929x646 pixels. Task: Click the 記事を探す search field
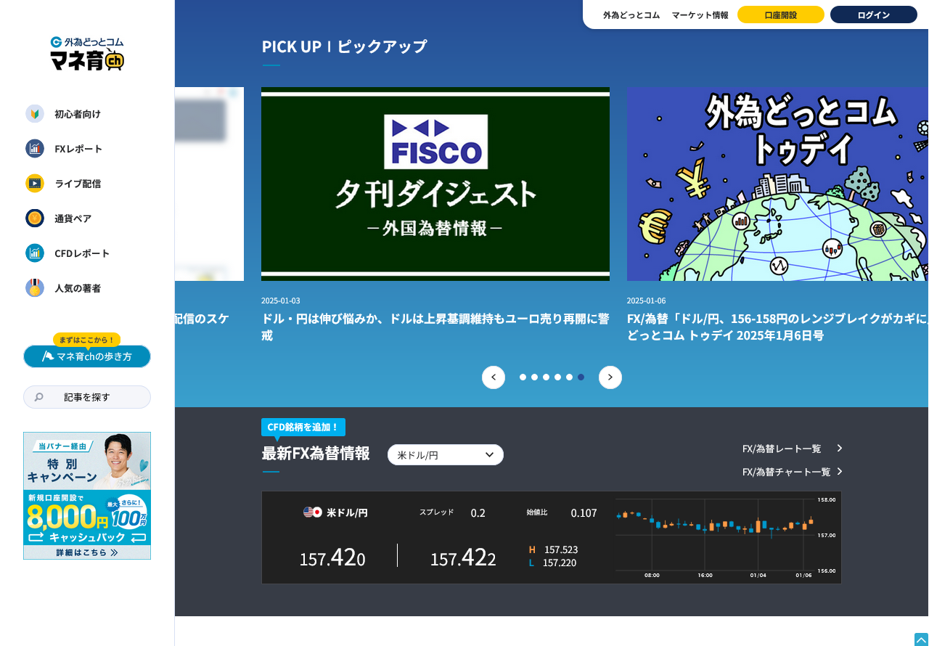pos(87,397)
